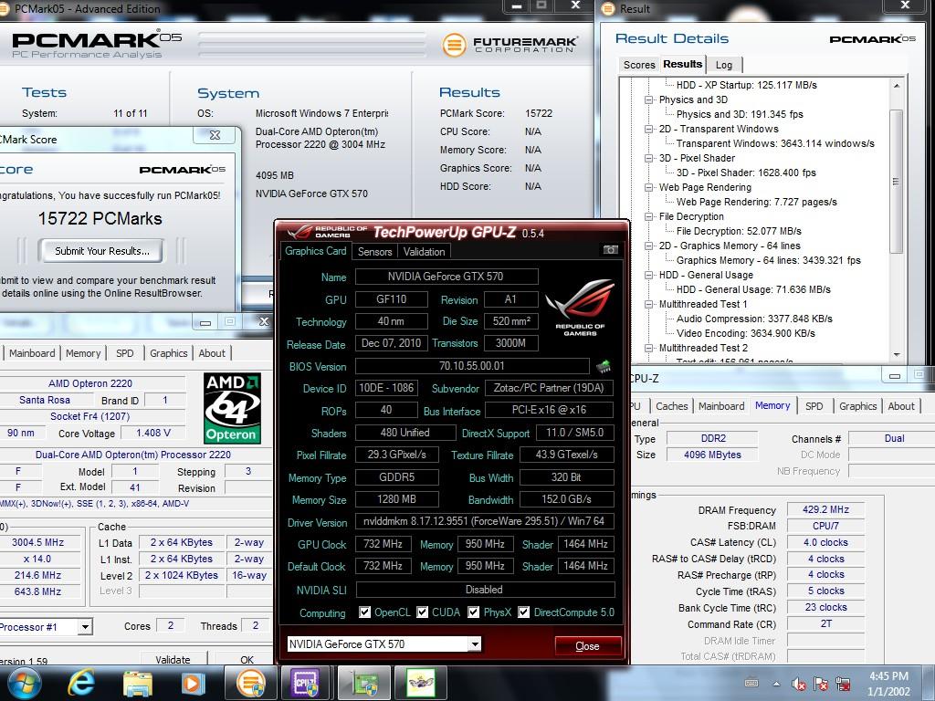Switch to Validation tab in GPU-Z
This screenshot has height=701, width=935.
click(424, 252)
